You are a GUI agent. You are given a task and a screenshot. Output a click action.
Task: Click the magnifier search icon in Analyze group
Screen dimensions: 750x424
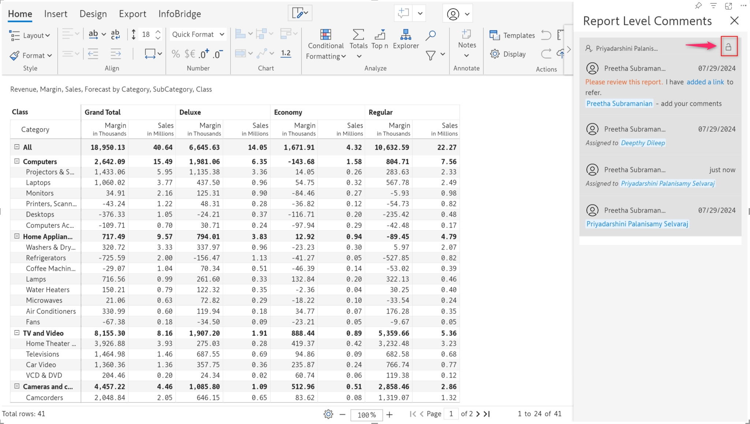[x=430, y=35]
